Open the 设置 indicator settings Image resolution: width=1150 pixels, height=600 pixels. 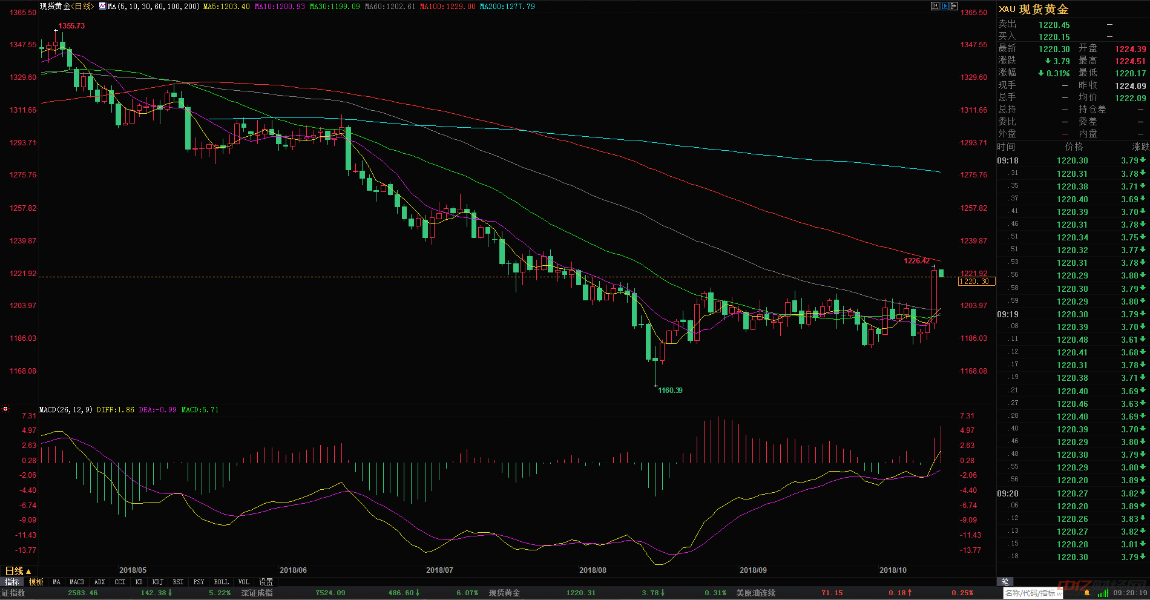(x=266, y=582)
